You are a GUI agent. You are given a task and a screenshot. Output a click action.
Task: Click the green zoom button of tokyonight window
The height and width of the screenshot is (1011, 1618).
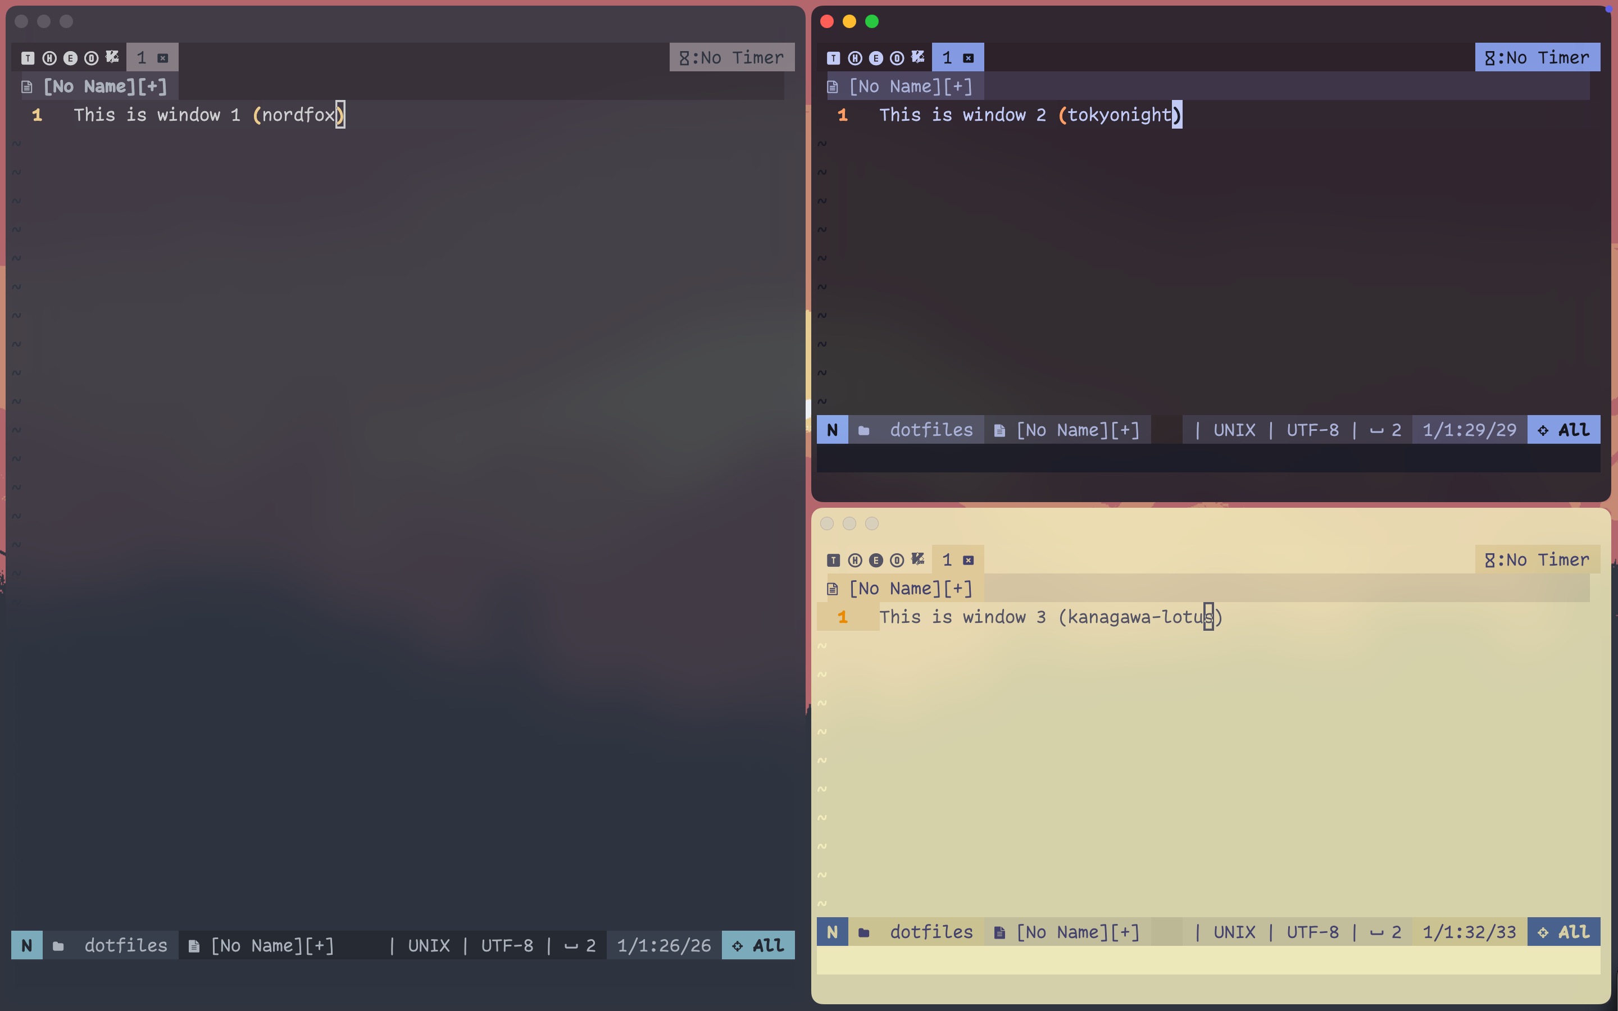[x=872, y=21]
